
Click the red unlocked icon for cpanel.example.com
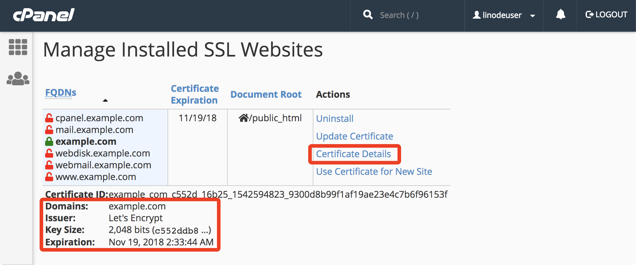click(49, 118)
